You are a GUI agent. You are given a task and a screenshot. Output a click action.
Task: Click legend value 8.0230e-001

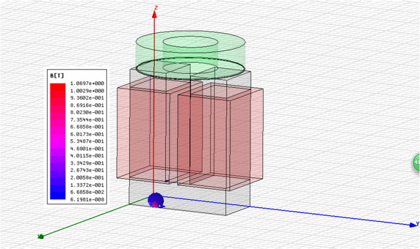click(87, 112)
